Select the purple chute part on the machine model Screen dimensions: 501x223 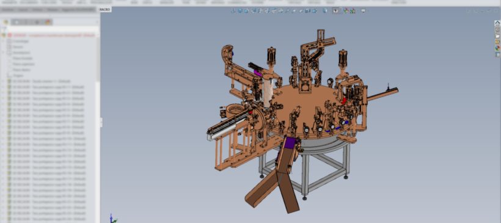click(x=290, y=142)
